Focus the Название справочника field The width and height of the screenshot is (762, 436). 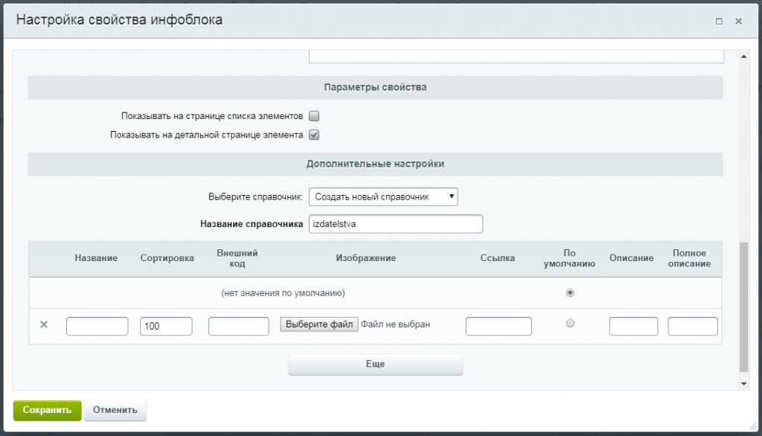point(396,224)
